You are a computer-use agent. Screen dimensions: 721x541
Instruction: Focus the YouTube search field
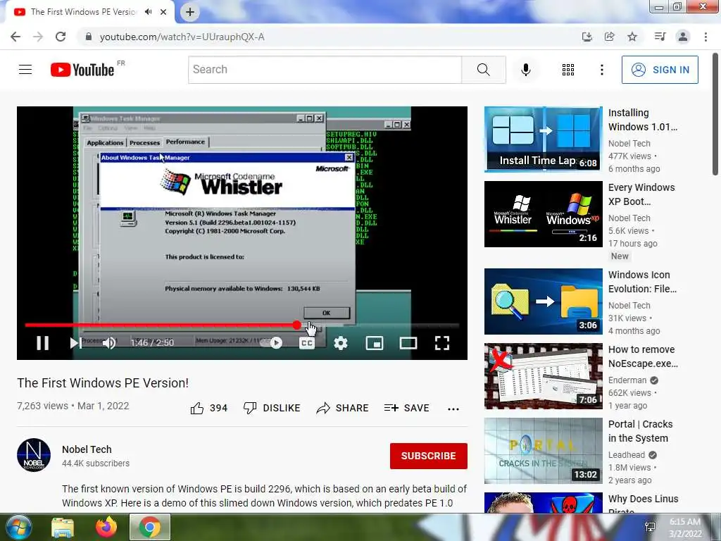325,70
